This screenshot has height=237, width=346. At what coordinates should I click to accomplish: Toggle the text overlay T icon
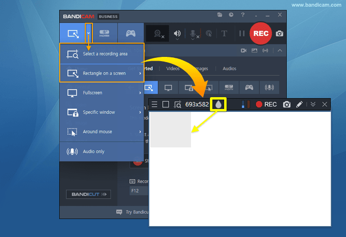click(224, 34)
